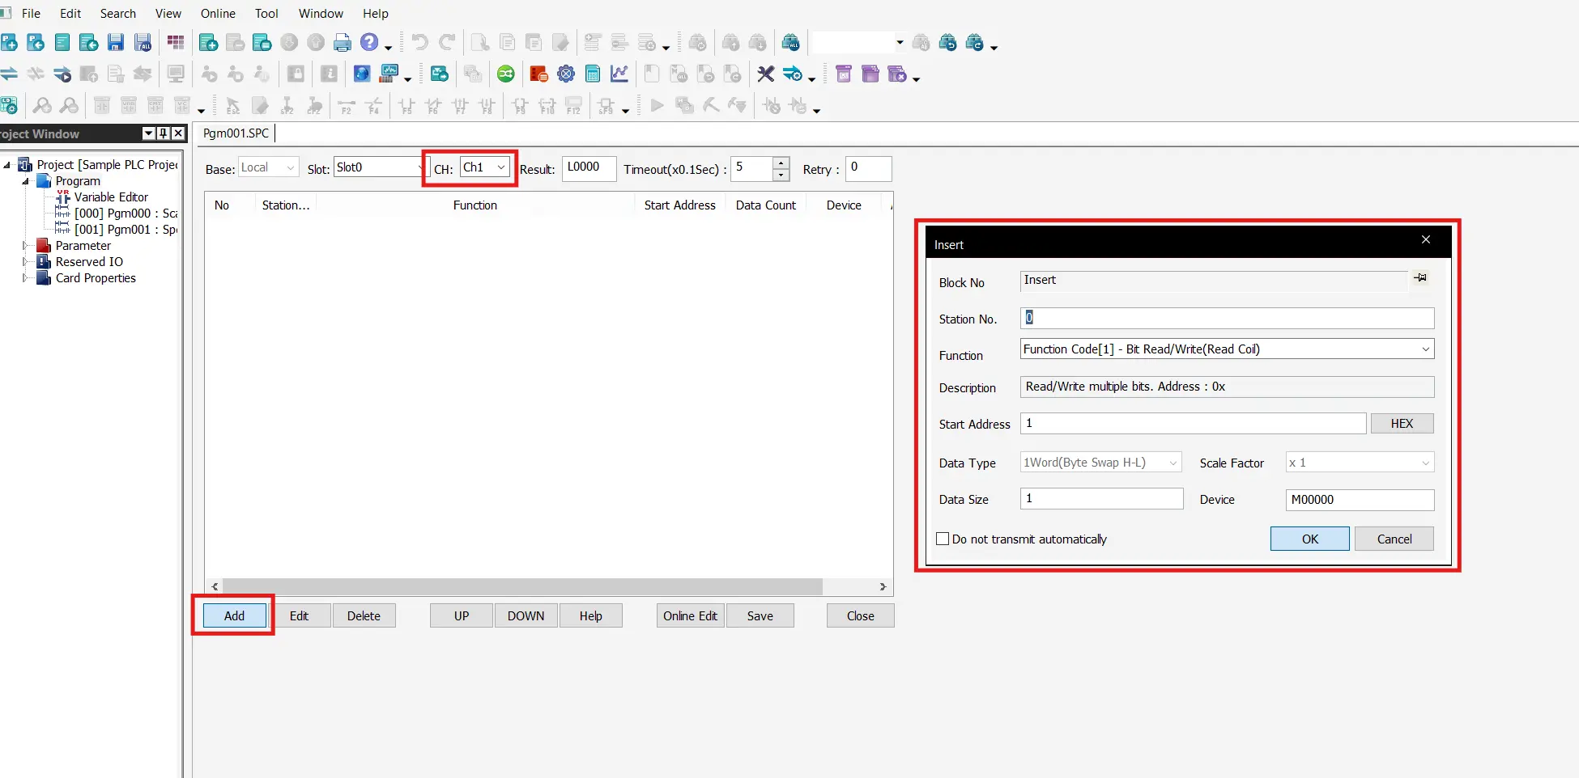This screenshot has height=778, width=1579.
Task: Click the Print icon in the toolbar
Action: pyautogui.click(x=343, y=43)
